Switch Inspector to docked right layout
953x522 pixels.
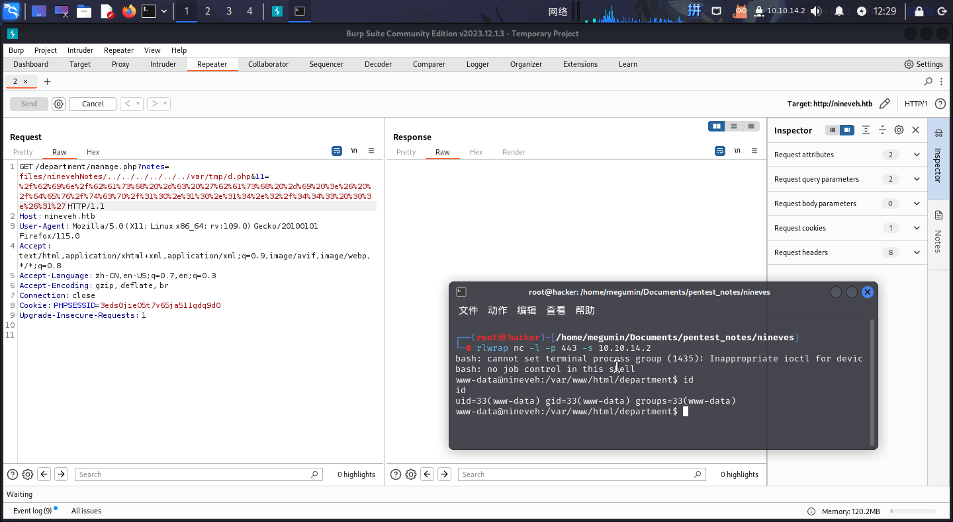(847, 130)
